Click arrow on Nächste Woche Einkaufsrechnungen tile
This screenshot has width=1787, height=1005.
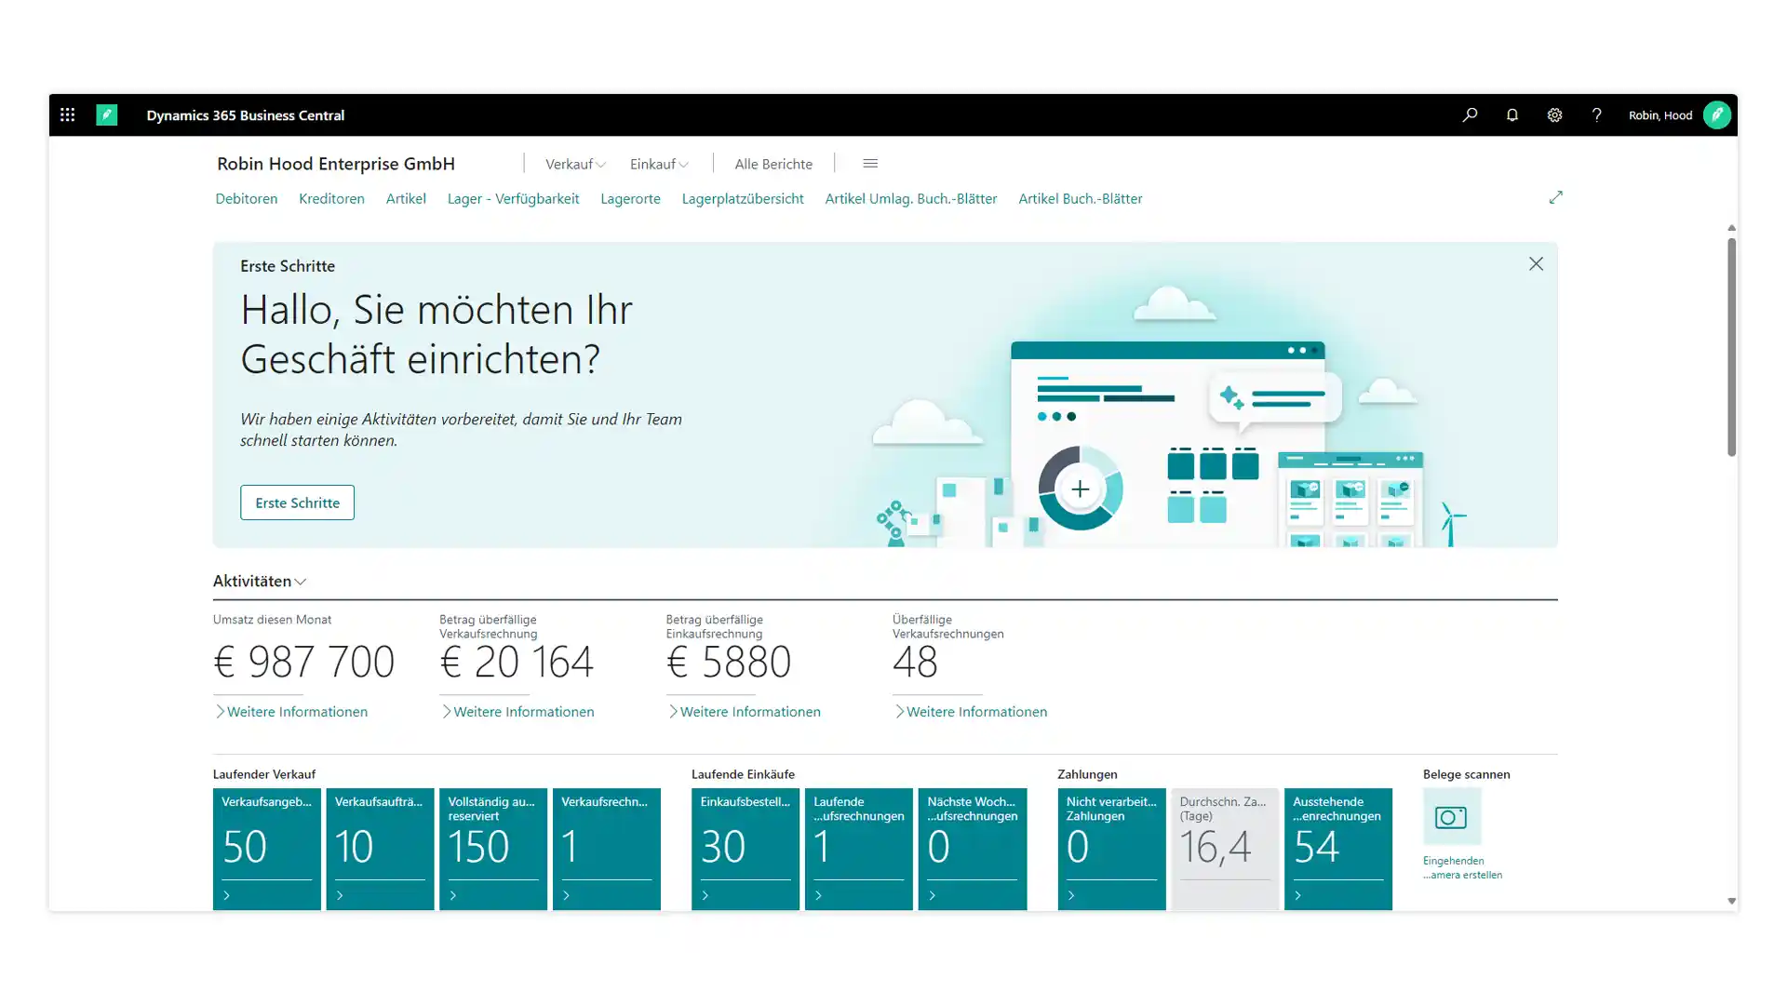coord(932,895)
